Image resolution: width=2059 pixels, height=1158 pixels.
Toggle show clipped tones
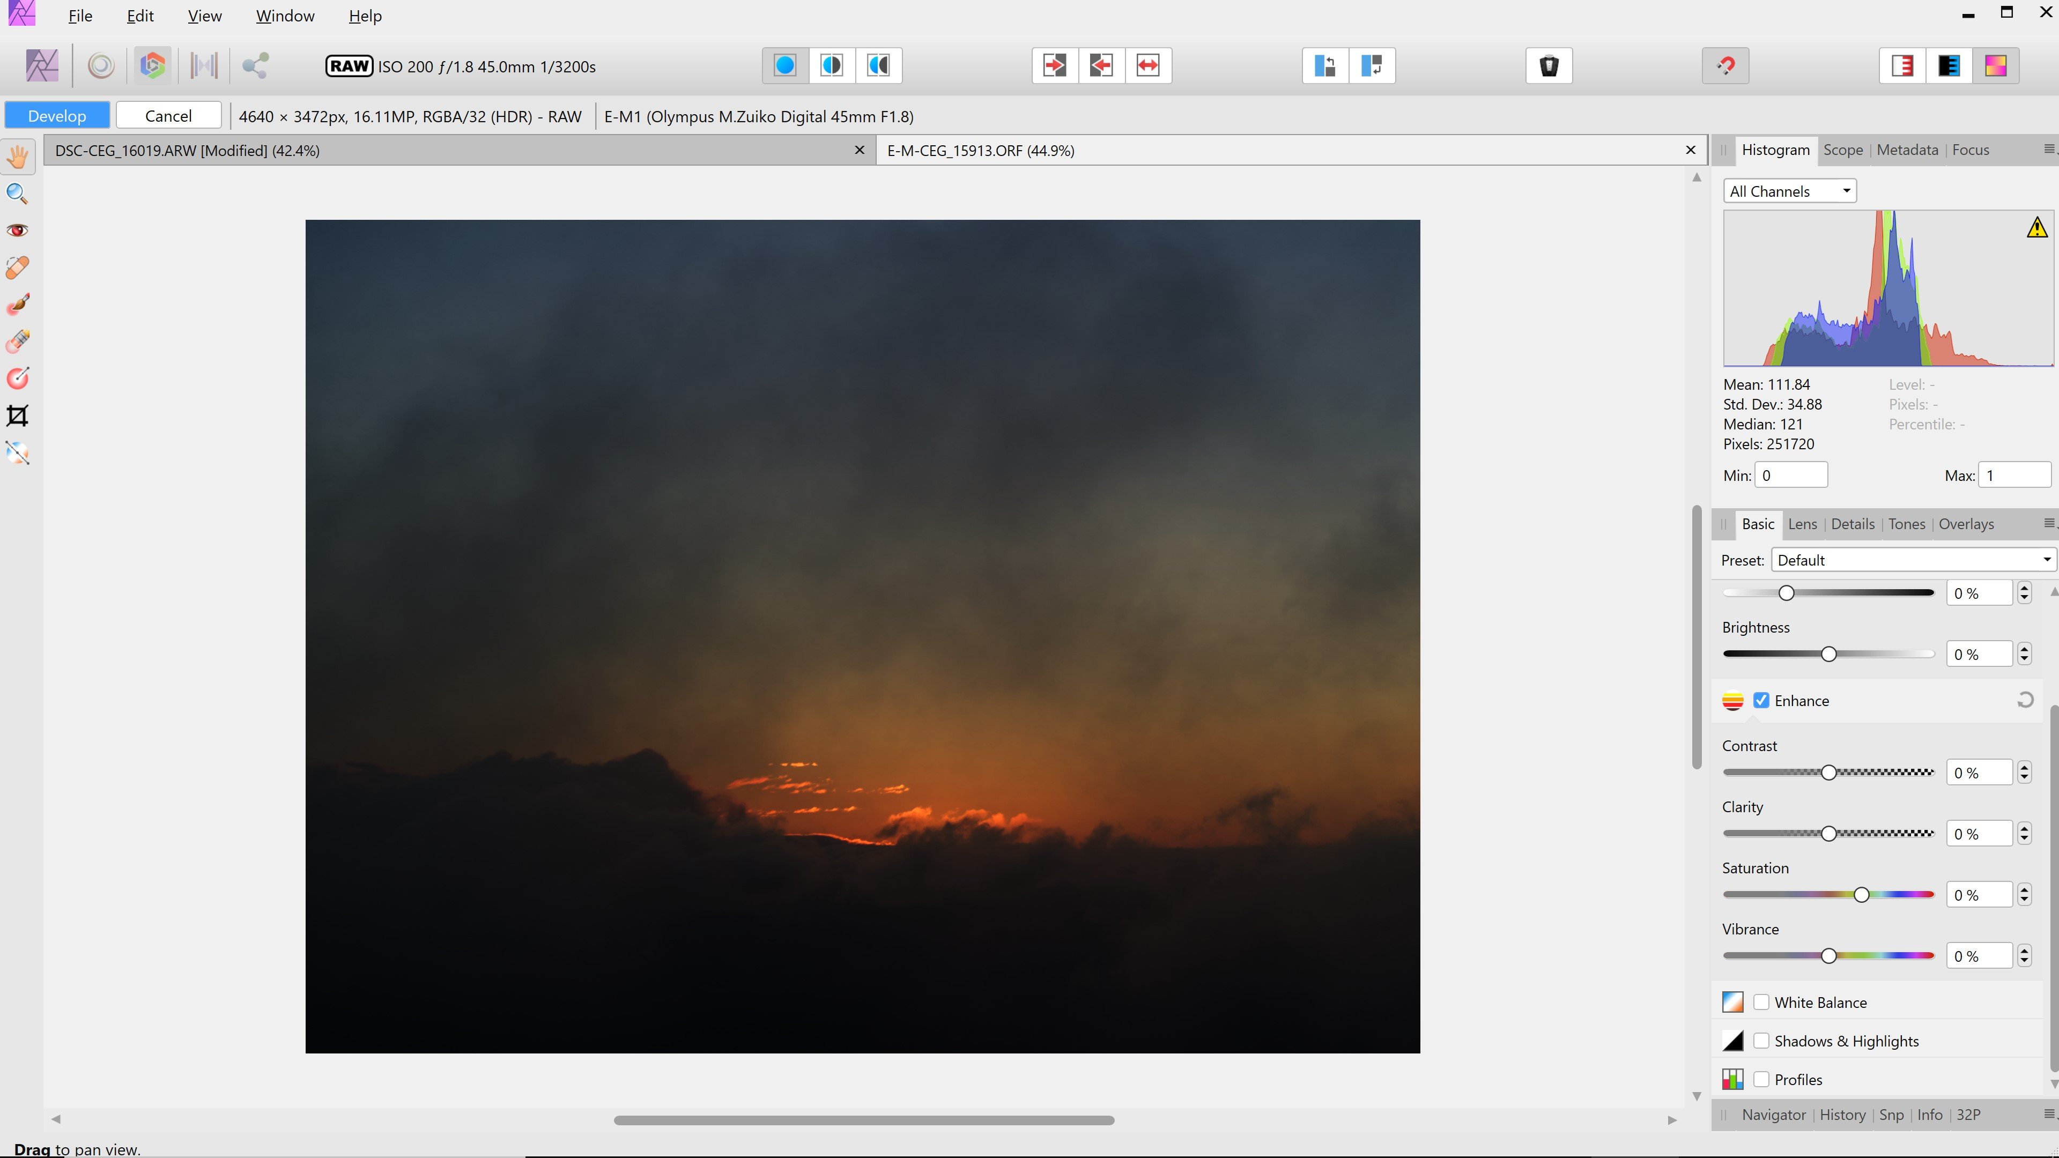point(1996,65)
